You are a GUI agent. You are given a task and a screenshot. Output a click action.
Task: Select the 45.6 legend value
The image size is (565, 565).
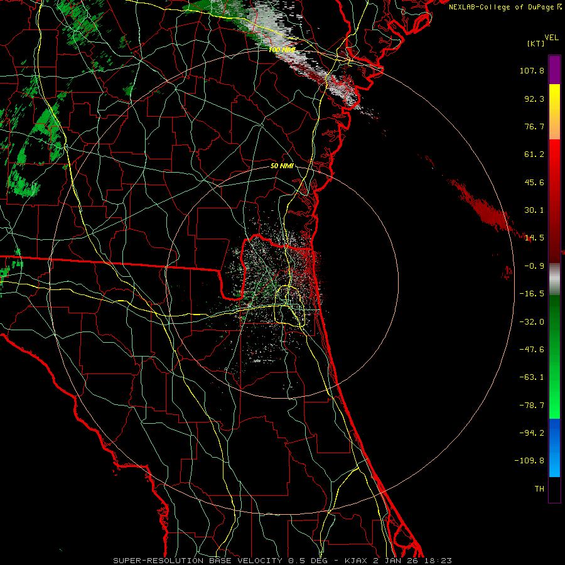coord(534,182)
